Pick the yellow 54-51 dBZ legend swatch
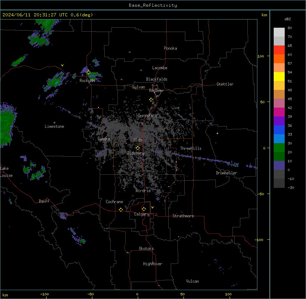 click(279, 76)
